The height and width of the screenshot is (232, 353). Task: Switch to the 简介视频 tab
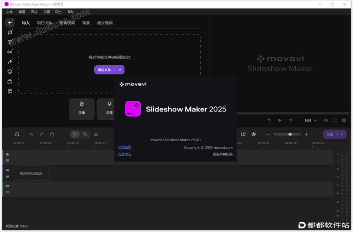tap(105, 23)
